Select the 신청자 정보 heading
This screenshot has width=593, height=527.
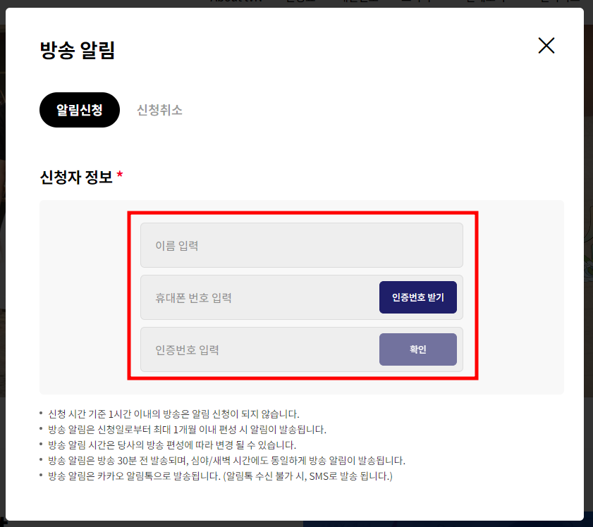[76, 177]
